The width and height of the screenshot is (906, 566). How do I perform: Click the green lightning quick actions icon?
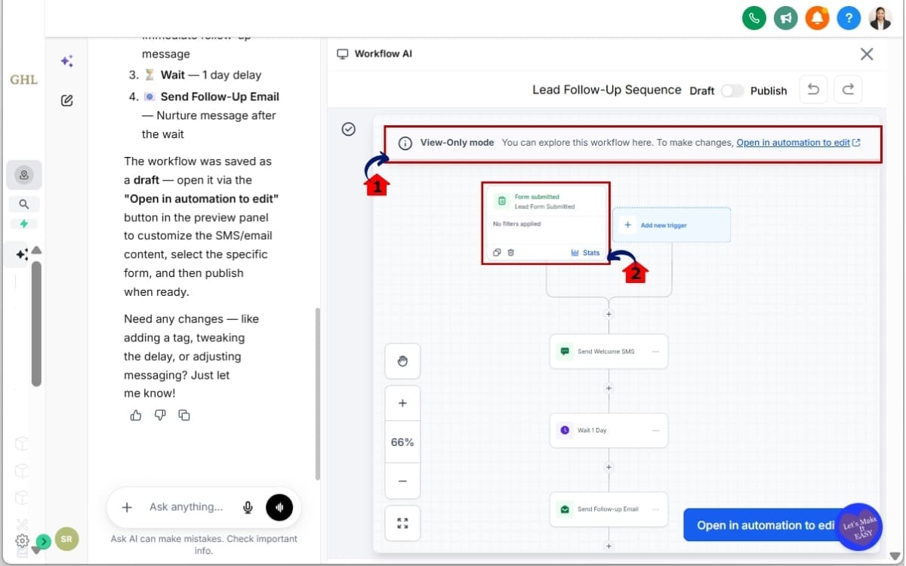(24, 224)
